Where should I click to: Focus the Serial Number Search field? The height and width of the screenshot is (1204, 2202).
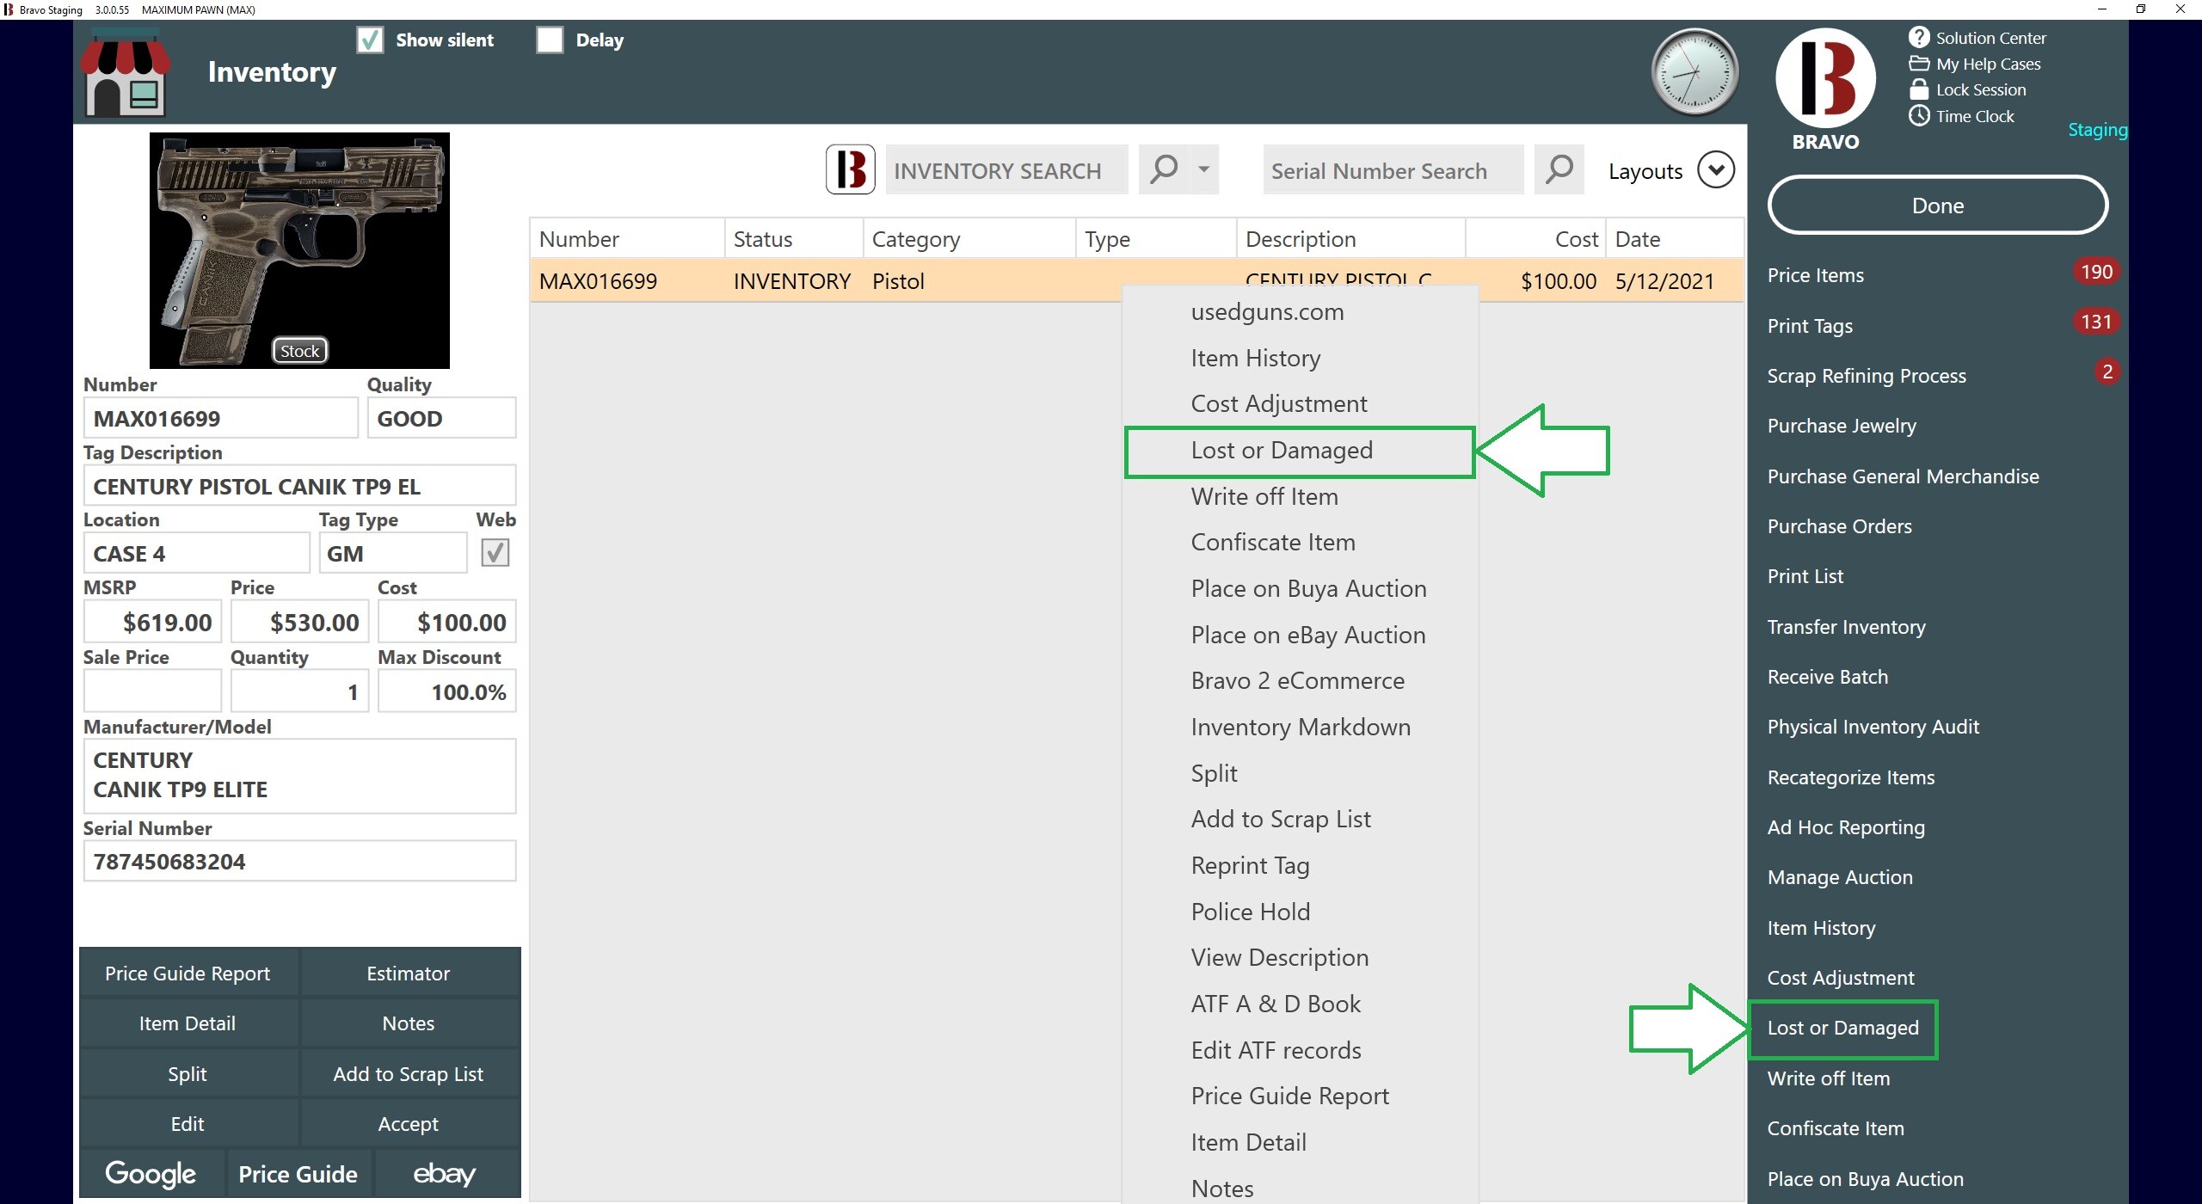click(1393, 169)
